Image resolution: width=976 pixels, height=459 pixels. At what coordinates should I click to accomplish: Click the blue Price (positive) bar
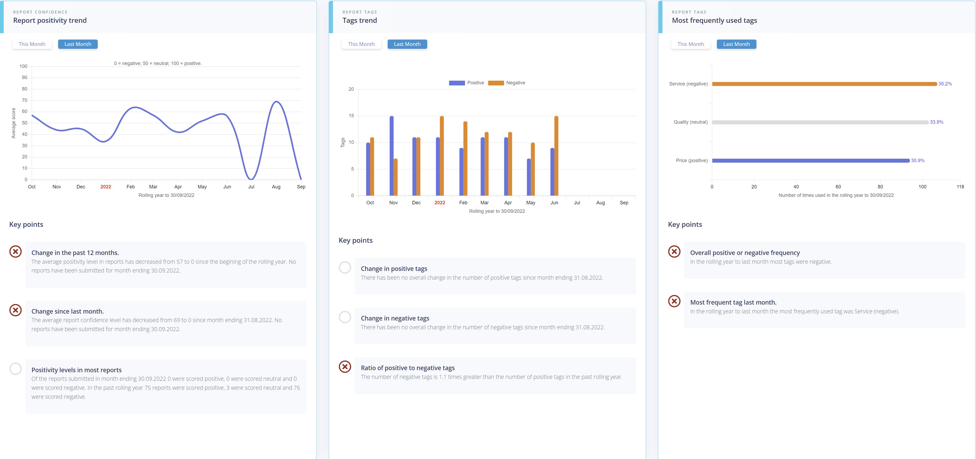click(x=811, y=161)
